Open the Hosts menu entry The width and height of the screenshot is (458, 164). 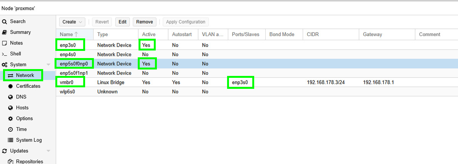pos(22,108)
